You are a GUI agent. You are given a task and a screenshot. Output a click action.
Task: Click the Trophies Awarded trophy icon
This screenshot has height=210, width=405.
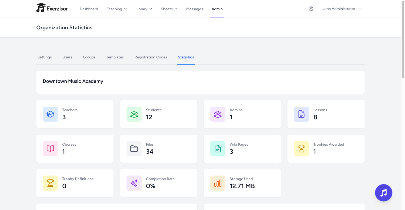pos(301,149)
